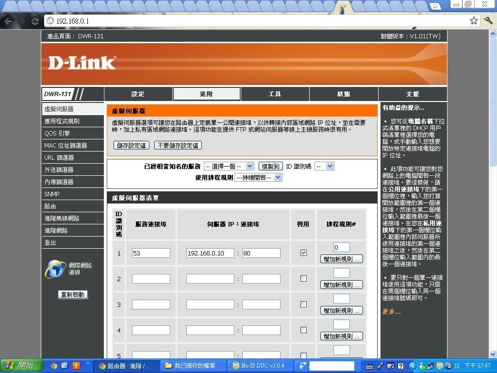Click the bookmark star icon in address bar

474,20
